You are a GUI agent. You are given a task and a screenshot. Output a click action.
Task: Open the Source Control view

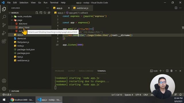point(4,25)
